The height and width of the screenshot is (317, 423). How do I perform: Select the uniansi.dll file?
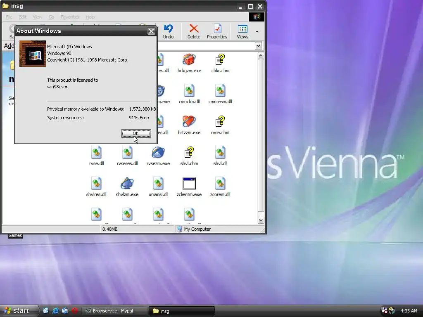(158, 187)
